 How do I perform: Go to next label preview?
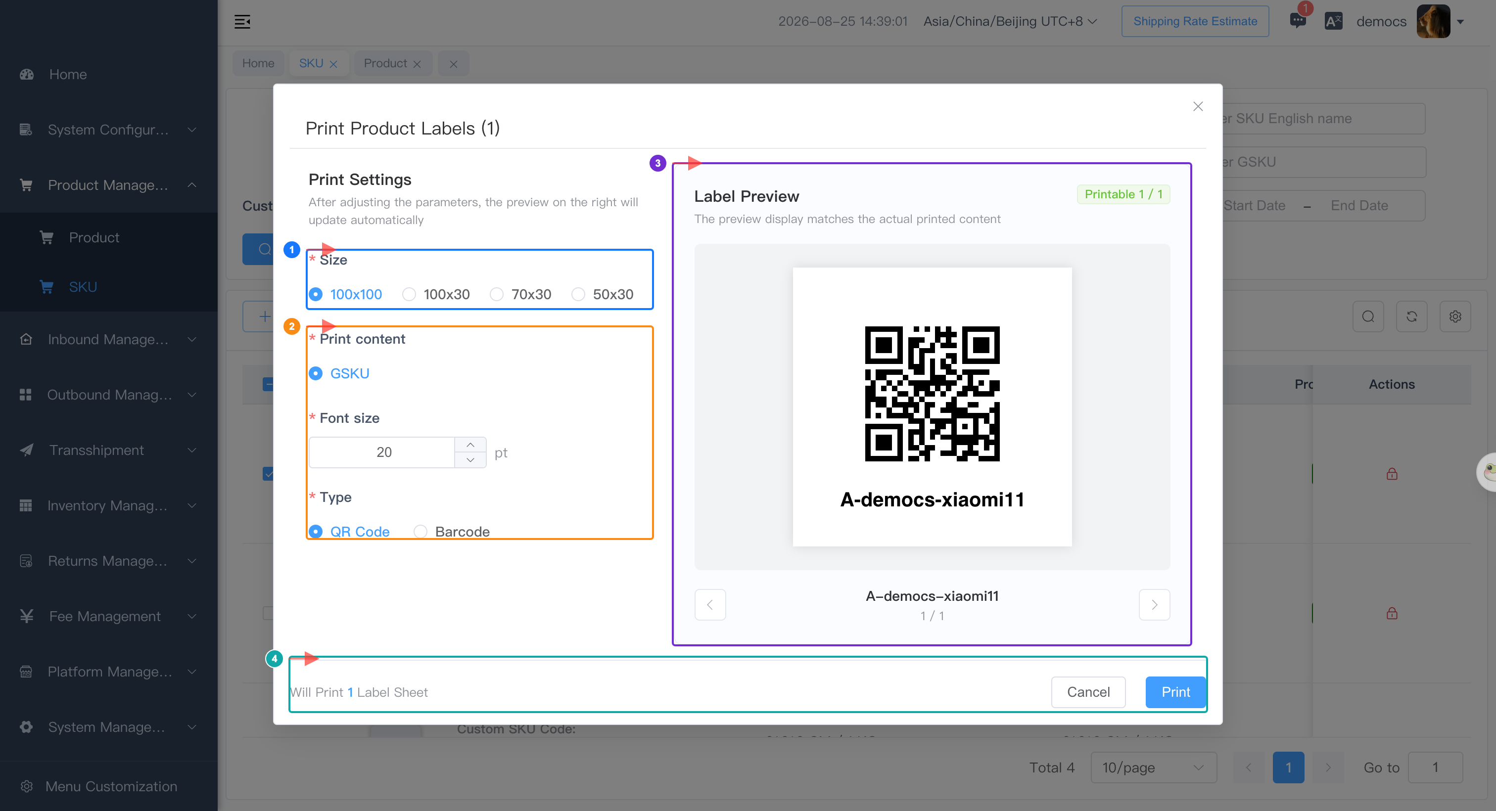click(1155, 605)
